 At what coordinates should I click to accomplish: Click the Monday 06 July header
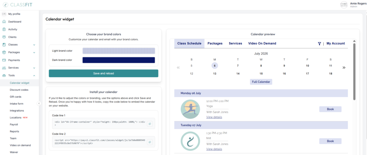coord(261,93)
